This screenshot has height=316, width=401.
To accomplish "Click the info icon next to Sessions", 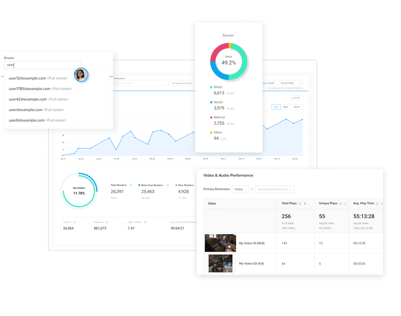I will pos(74,222).
